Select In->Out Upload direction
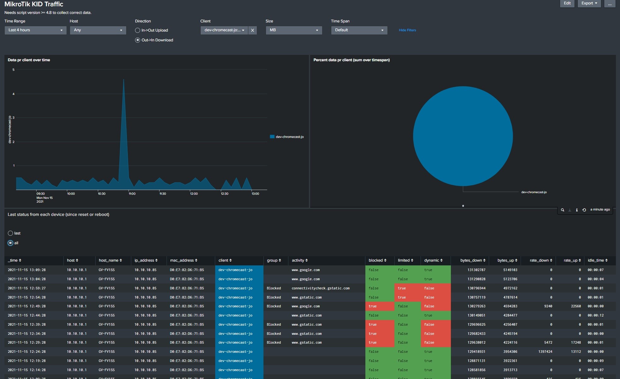 click(138, 30)
